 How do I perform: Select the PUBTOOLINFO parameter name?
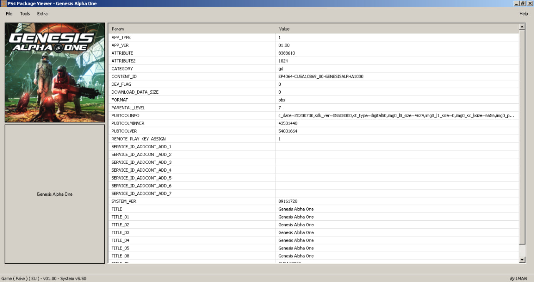(126, 115)
